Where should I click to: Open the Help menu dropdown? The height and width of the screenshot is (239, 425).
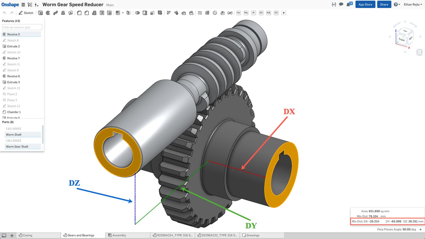[397, 5]
